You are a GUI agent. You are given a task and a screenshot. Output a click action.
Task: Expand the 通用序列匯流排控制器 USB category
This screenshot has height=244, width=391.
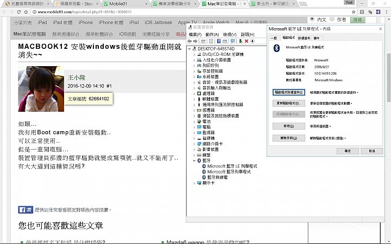(x=194, y=105)
